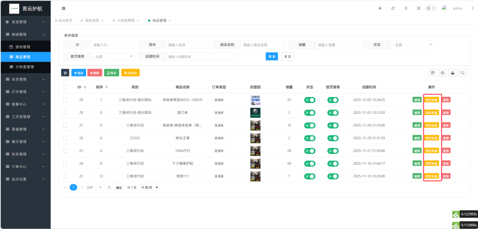
Task: Toggle 状态 switch for ID 29
Action: point(310,100)
